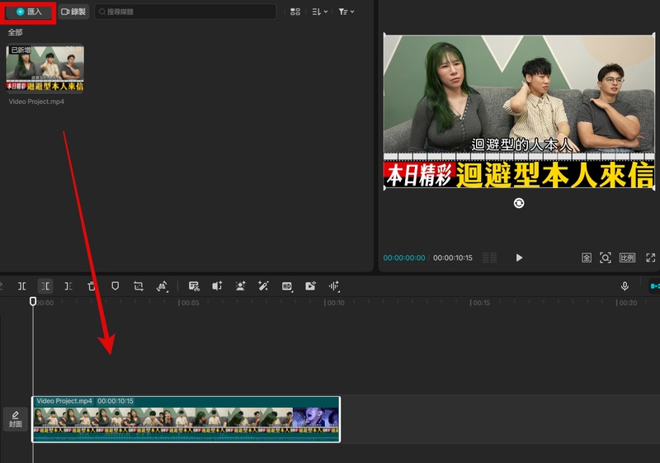Click the rotate handle below preview
The width and height of the screenshot is (660, 463).
point(519,203)
